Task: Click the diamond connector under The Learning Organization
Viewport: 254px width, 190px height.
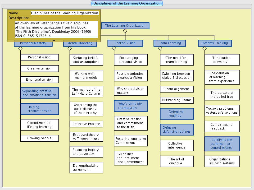Action: coord(125,31)
